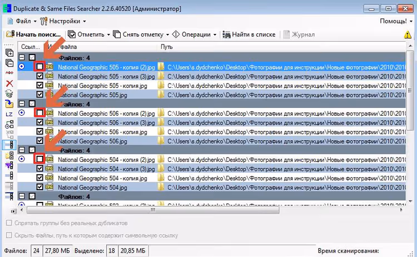417x257 pixels.
Task: Click the folder with checkmarks sidebar icon
Action: click(x=9, y=155)
